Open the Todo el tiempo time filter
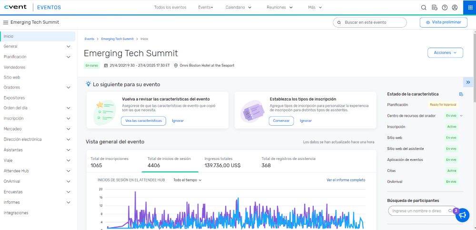 pyautogui.click(x=188, y=180)
